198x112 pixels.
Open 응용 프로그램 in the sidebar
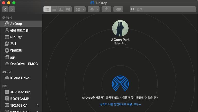coord(21,30)
